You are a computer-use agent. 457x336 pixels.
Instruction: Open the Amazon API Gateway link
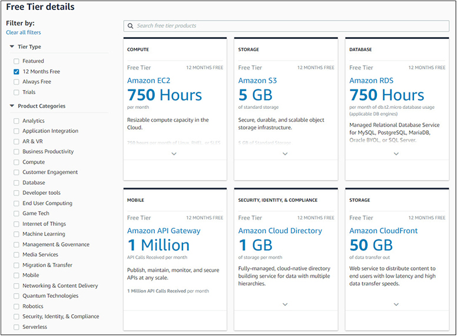pyautogui.click(x=164, y=231)
